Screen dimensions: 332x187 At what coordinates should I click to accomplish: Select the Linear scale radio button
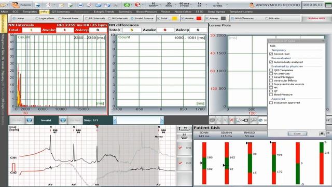coord(14,19)
